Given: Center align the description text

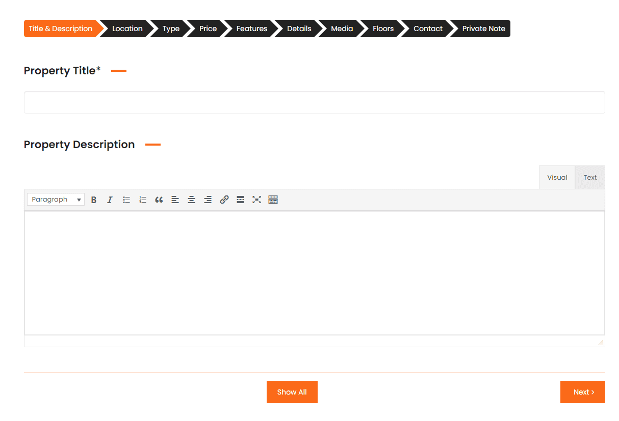Looking at the screenshot, I should click(x=191, y=199).
